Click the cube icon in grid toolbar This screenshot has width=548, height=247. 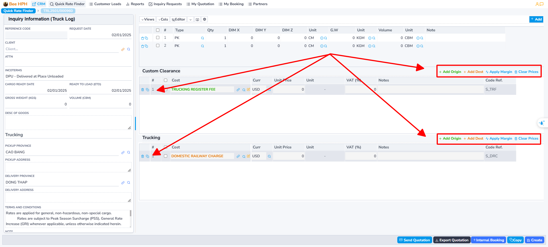pos(204,19)
